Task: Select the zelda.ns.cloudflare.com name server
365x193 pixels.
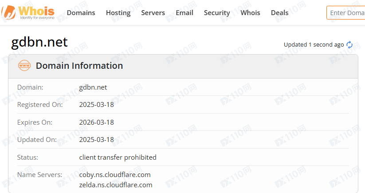Action: pyautogui.click(x=116, y=185)
